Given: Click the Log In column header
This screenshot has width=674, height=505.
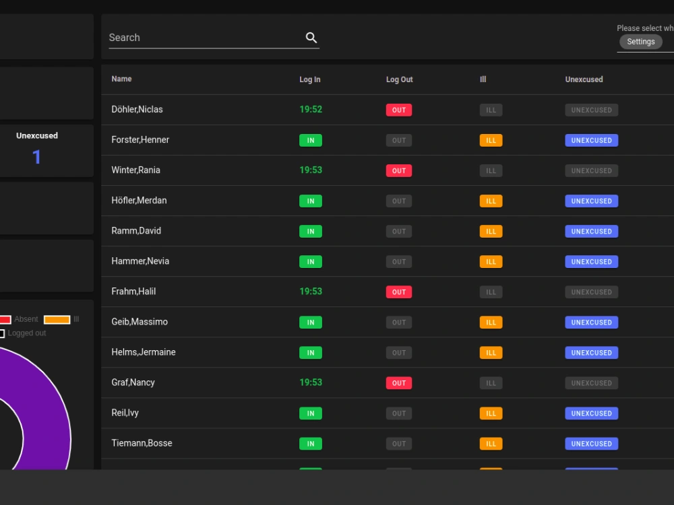Looking at the screenshot, I should pos(309,79).
